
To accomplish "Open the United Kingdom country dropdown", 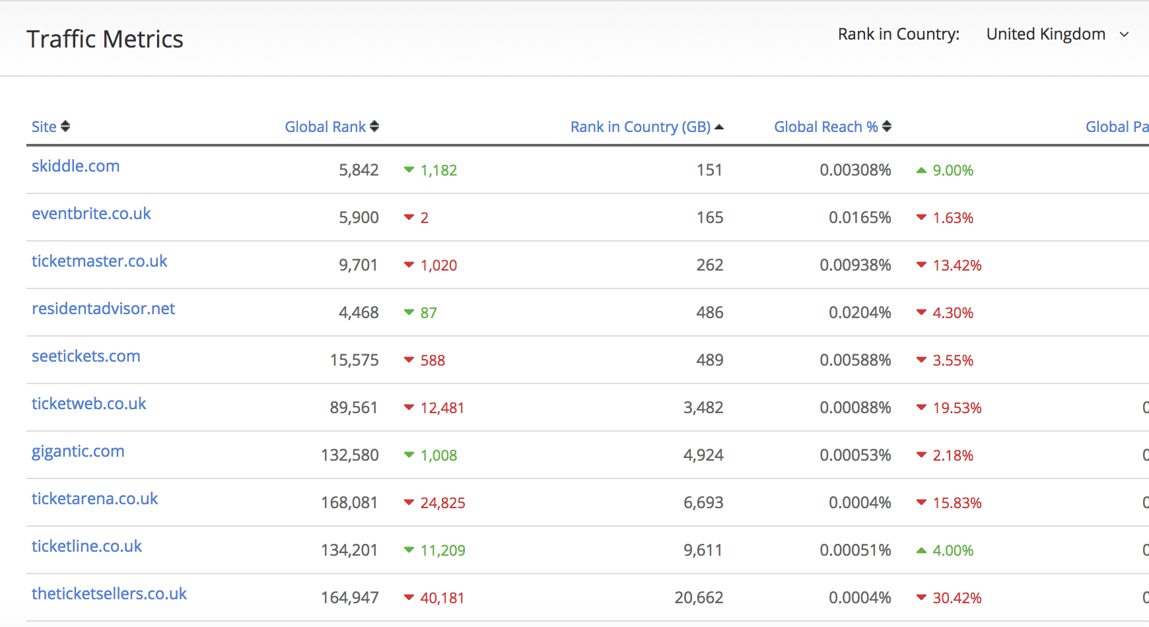I will [1057, 34].
